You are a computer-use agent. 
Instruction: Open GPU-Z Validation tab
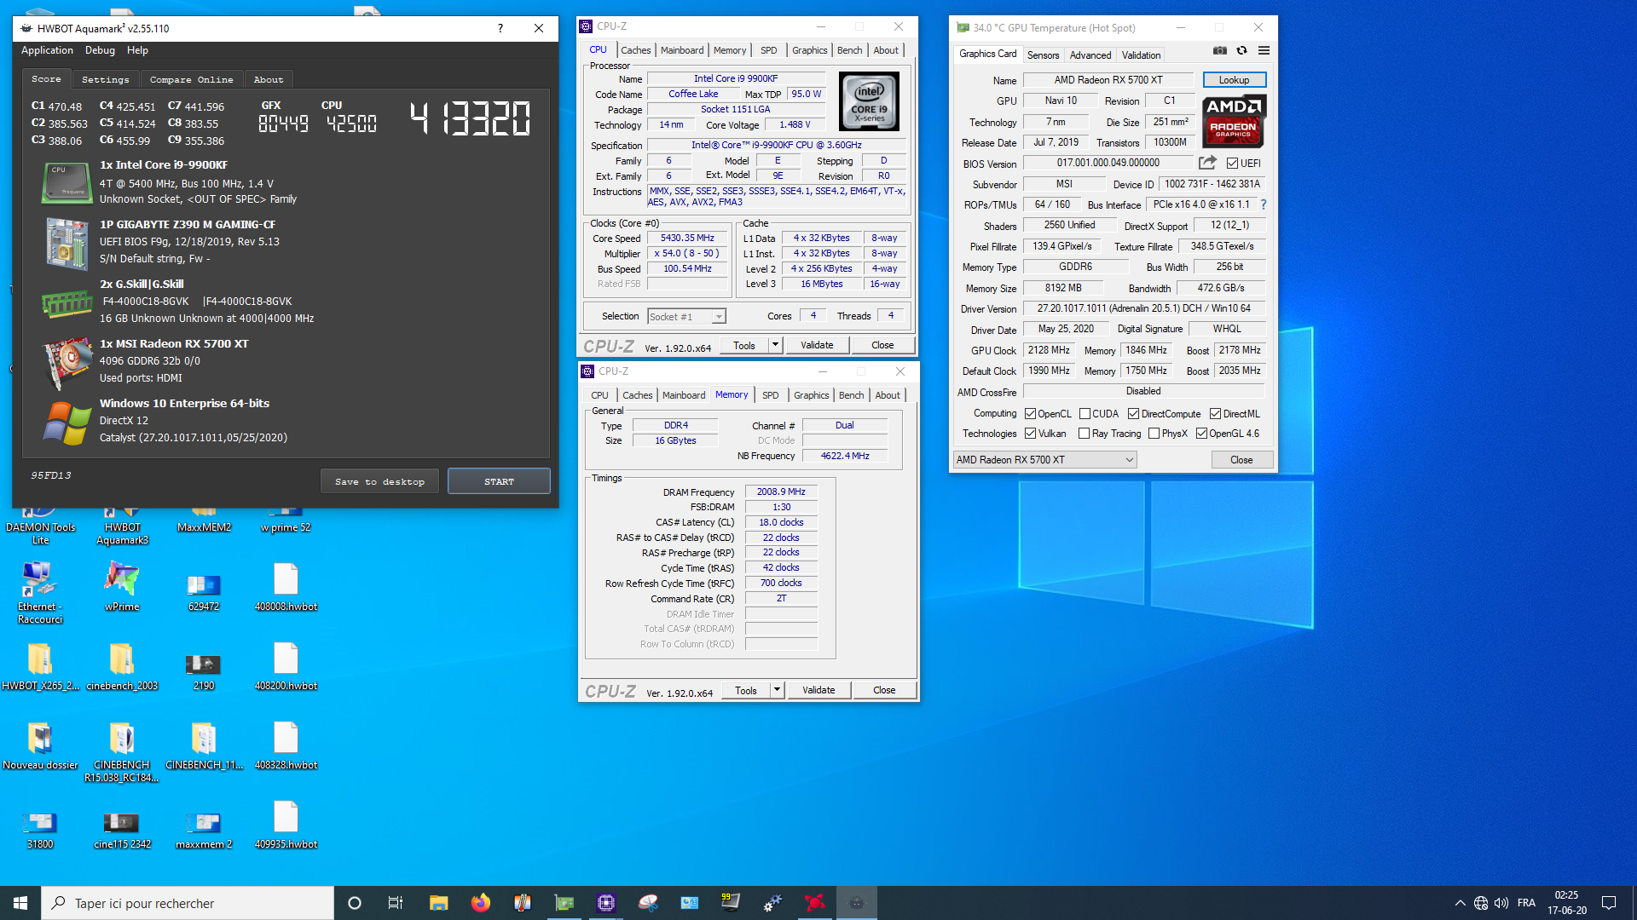(x=1141, y=55)
